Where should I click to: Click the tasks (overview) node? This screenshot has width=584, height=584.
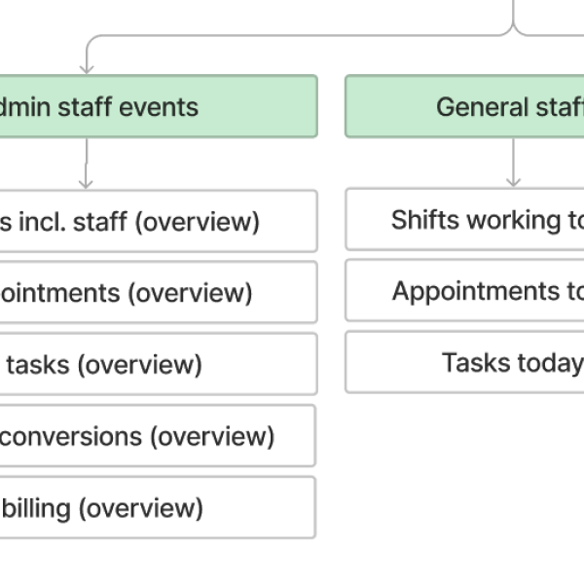click(x=159, y=364)
